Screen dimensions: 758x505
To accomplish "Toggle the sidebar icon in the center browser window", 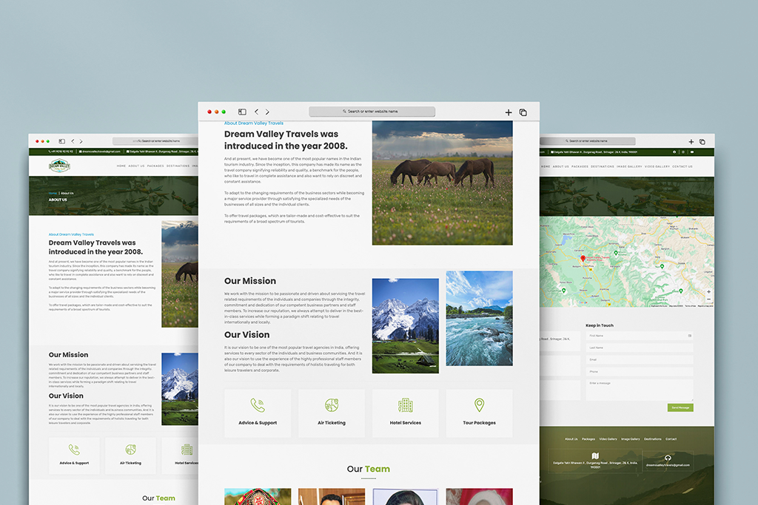I will (x=242, y=112).
